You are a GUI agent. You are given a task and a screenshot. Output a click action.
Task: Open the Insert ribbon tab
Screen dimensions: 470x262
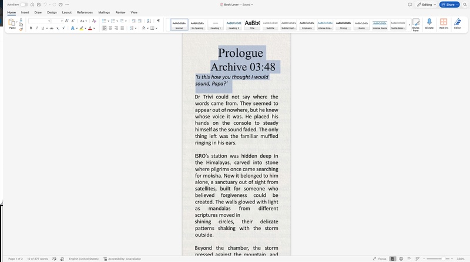[25, 12]
